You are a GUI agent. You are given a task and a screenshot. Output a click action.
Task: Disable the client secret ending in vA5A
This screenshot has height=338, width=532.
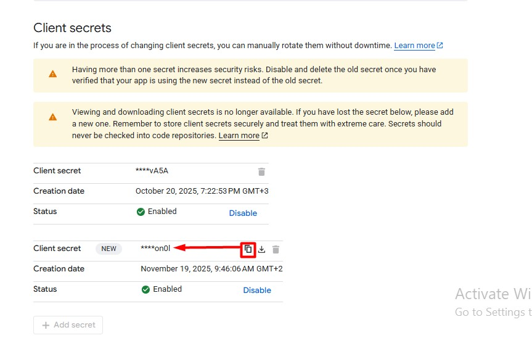(243, 213)
